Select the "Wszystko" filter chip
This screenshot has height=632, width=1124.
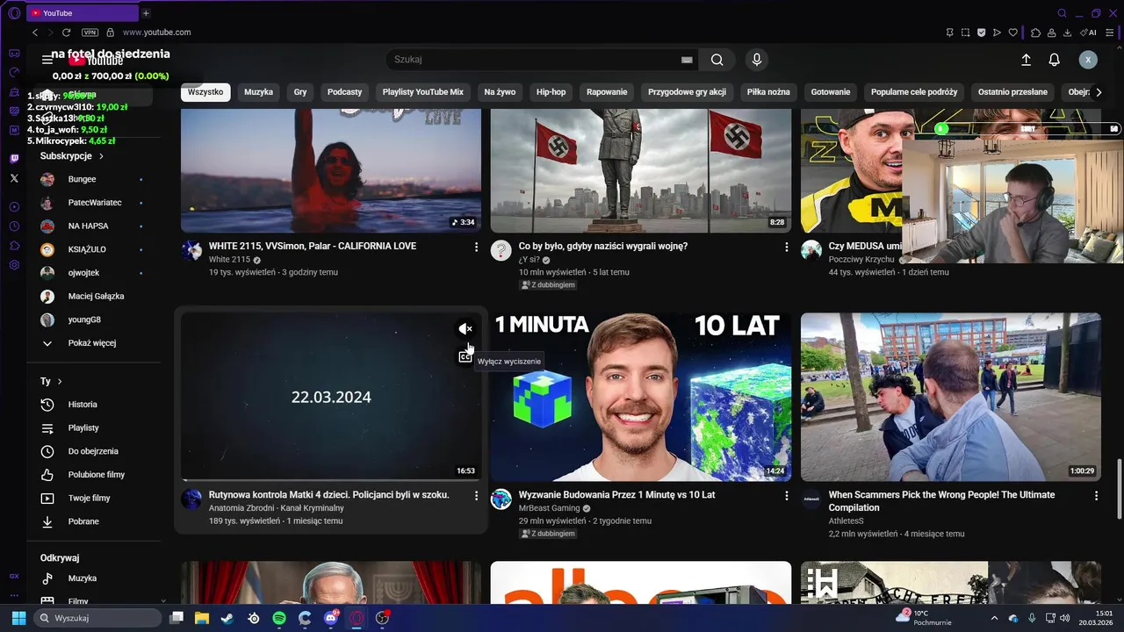(205, 92)
